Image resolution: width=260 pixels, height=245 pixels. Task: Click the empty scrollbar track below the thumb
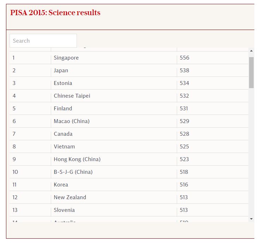(x=251, y=152)
